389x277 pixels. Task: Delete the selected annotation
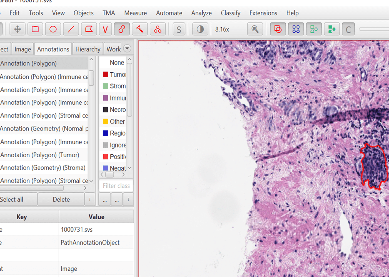click(x=61, y=199)
